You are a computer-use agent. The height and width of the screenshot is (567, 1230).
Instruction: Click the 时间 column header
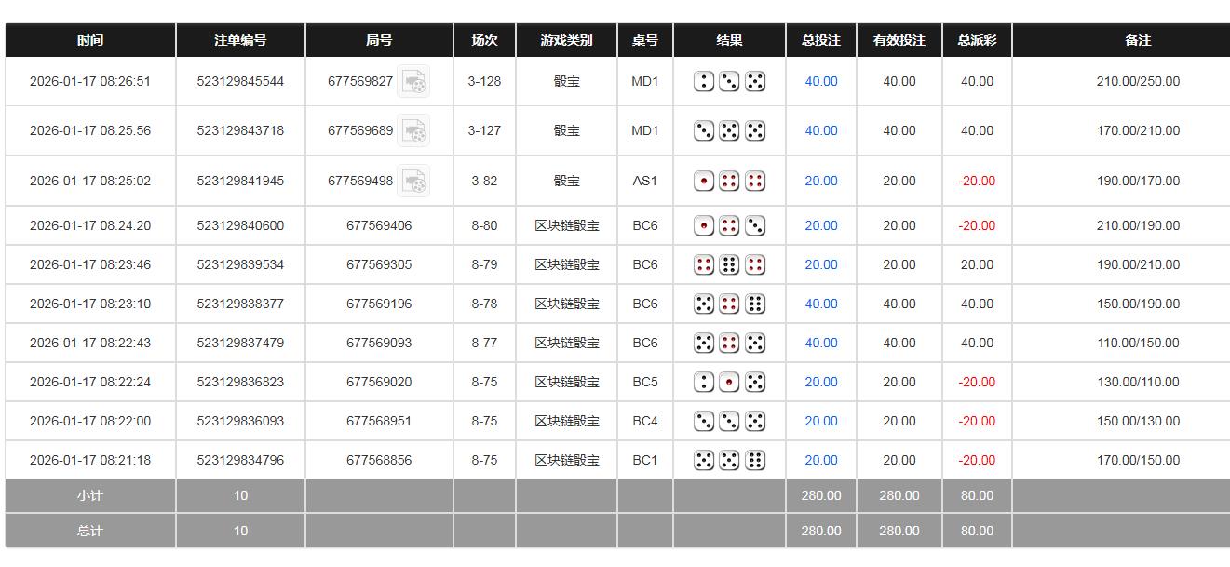pos(89,39)
